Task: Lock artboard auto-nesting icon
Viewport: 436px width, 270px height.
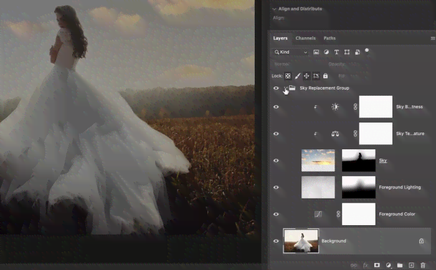Action: pyautogui.click(x=316, y=76)
